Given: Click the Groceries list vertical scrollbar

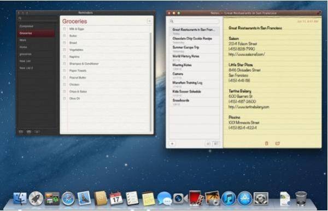Looking at the screenshot, I should [x=151, y=82].
